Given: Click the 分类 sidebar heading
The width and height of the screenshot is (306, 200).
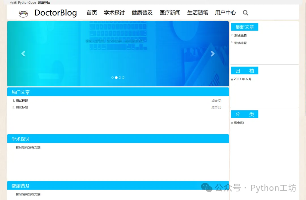Looking at the screenshot, I should coord(245,114).
